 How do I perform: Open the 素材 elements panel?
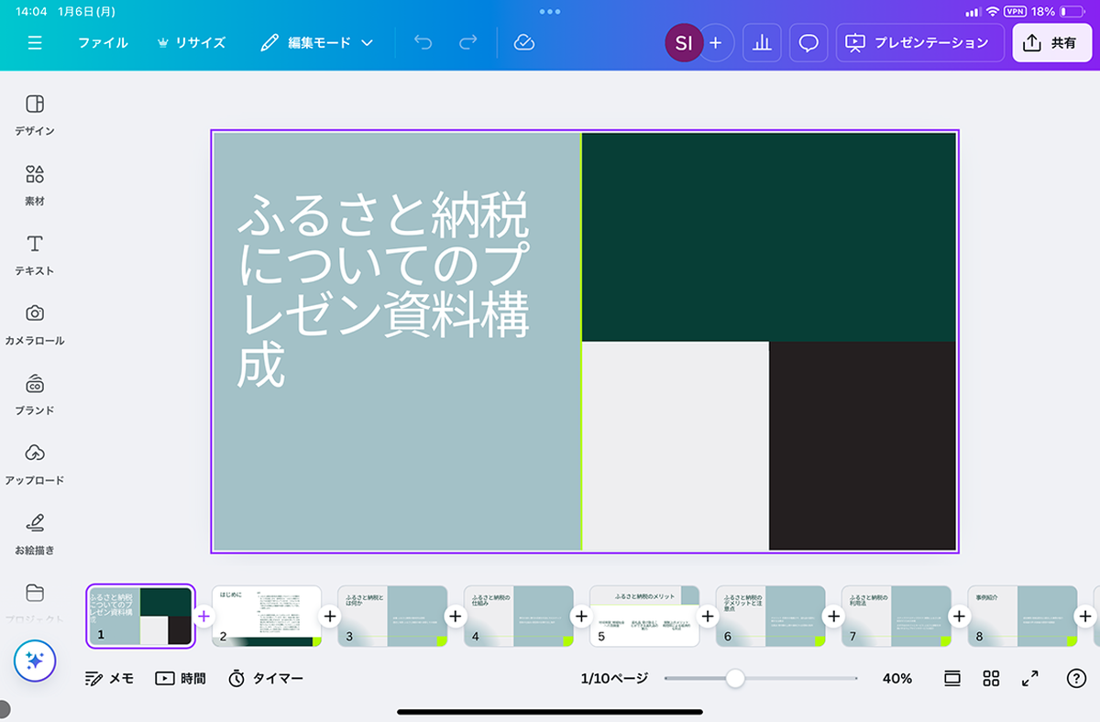coord(35,184)
